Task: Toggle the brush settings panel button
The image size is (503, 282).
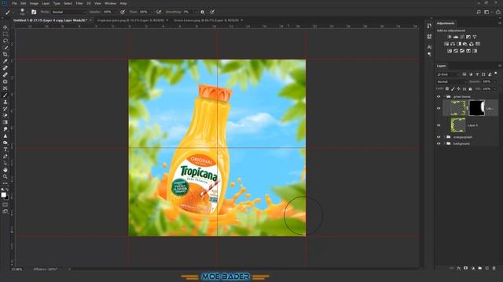Action: coord(34,12)
